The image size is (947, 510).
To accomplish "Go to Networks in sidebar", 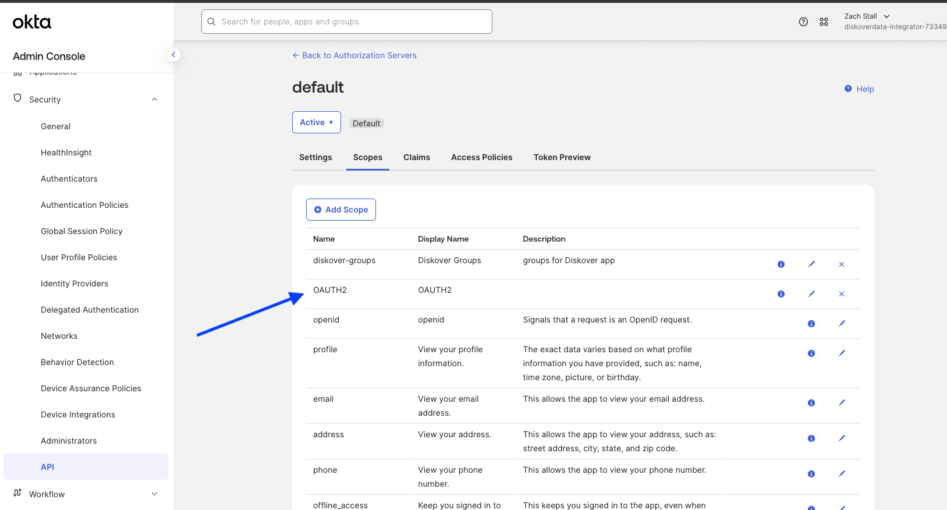I will pos(59,336).
